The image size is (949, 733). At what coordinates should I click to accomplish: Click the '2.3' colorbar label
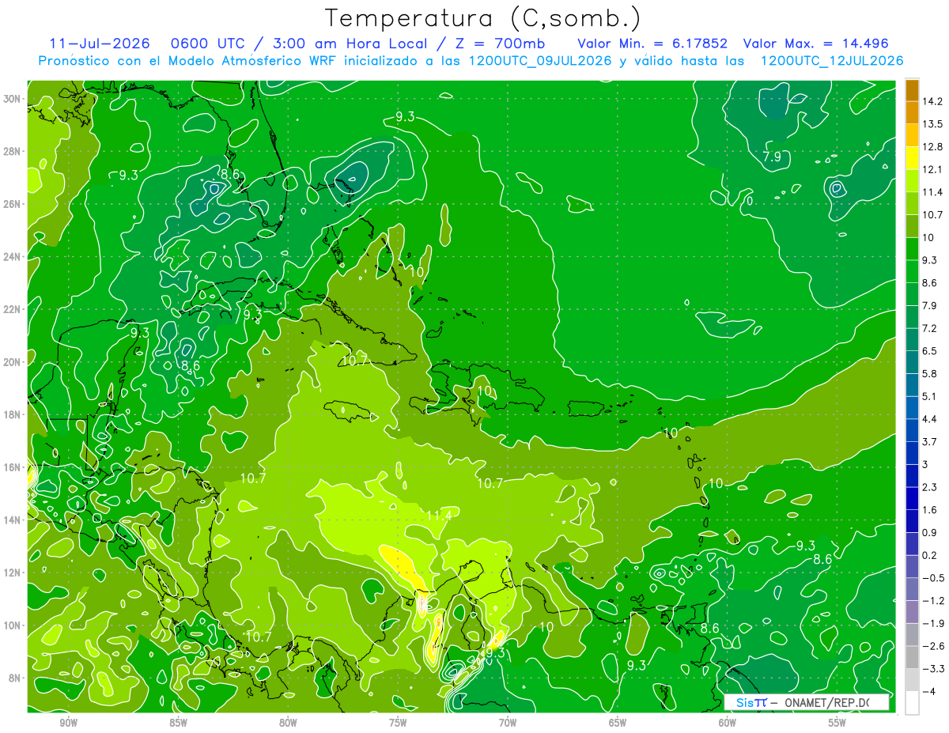point(930,487)
